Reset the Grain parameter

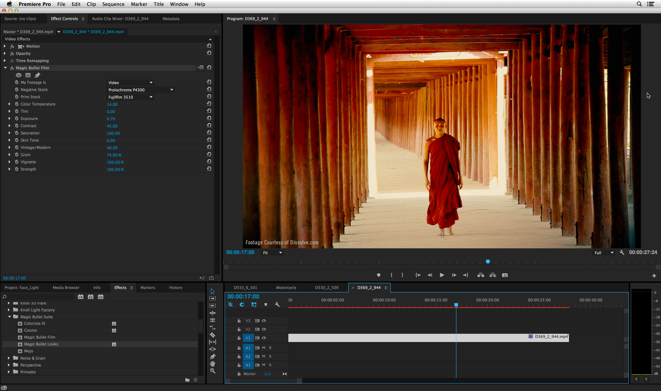pyautogui.click(x=209, y=155)
